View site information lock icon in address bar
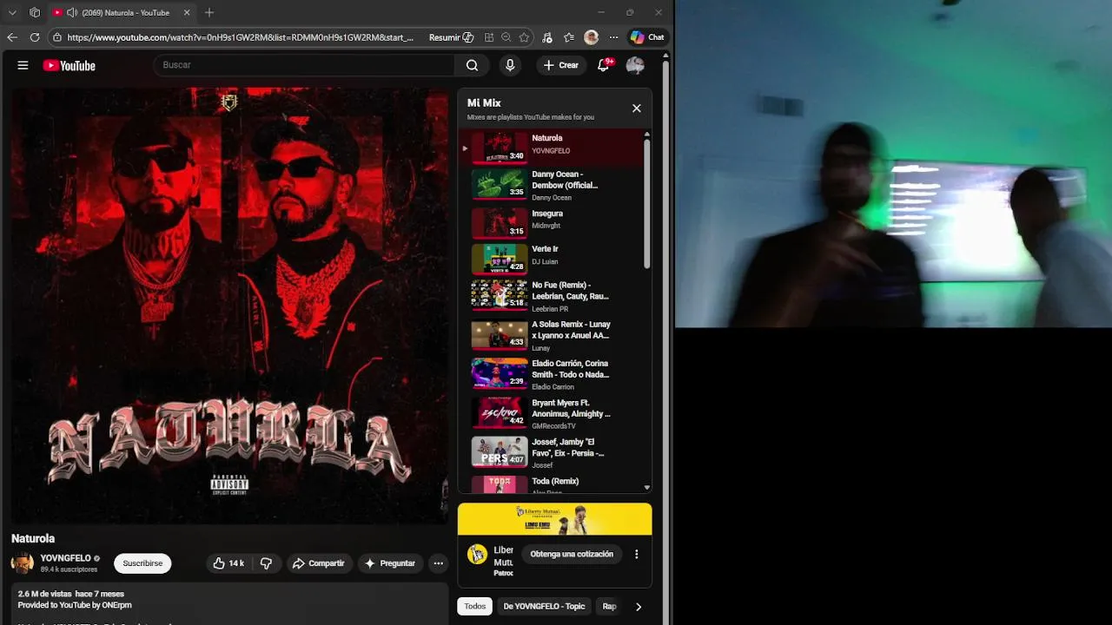Image resolution: width=1112 pixels, height=625 pixels. (57, 37)
